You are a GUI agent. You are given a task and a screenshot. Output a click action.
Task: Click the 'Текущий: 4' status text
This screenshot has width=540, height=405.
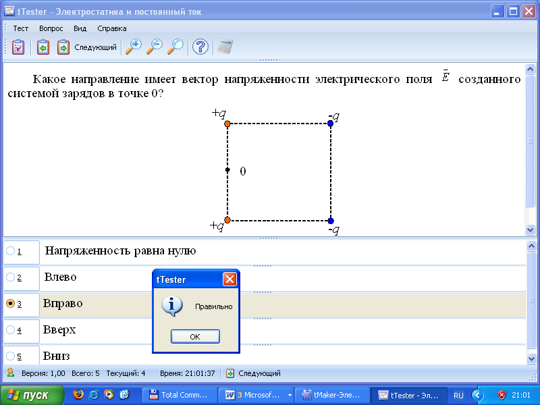click(126, 373)
